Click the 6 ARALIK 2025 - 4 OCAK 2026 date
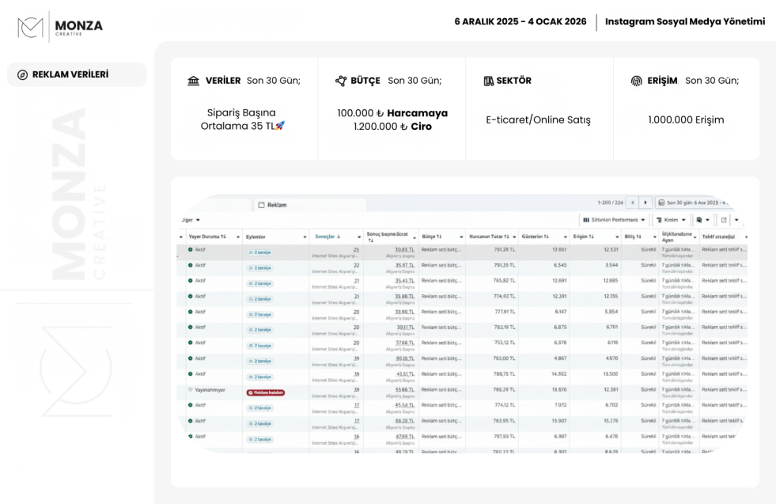This screenshot has height=504, width=776. pyautogui.click(x=520, y=22)
